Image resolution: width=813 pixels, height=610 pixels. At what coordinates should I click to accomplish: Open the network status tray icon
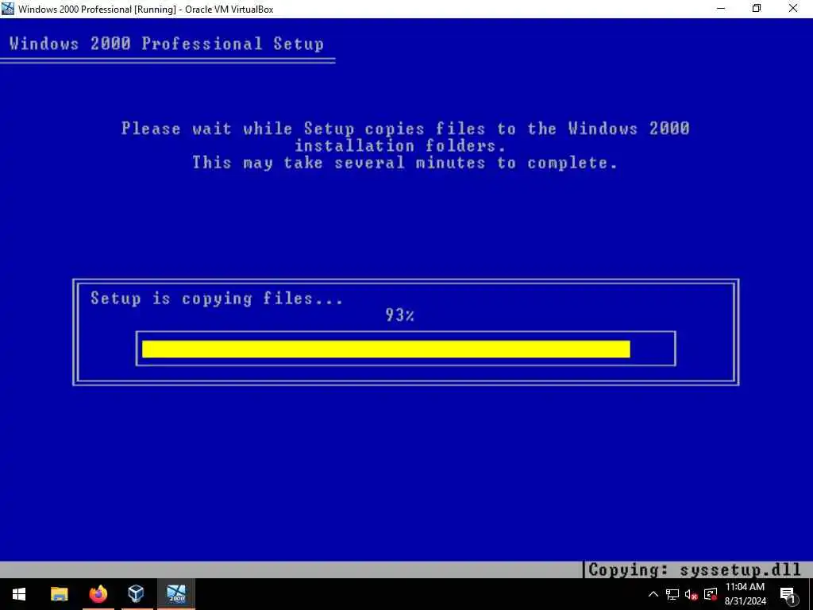coord(672,594)
